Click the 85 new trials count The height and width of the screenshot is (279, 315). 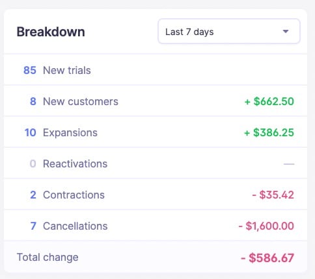click(30, 70)
